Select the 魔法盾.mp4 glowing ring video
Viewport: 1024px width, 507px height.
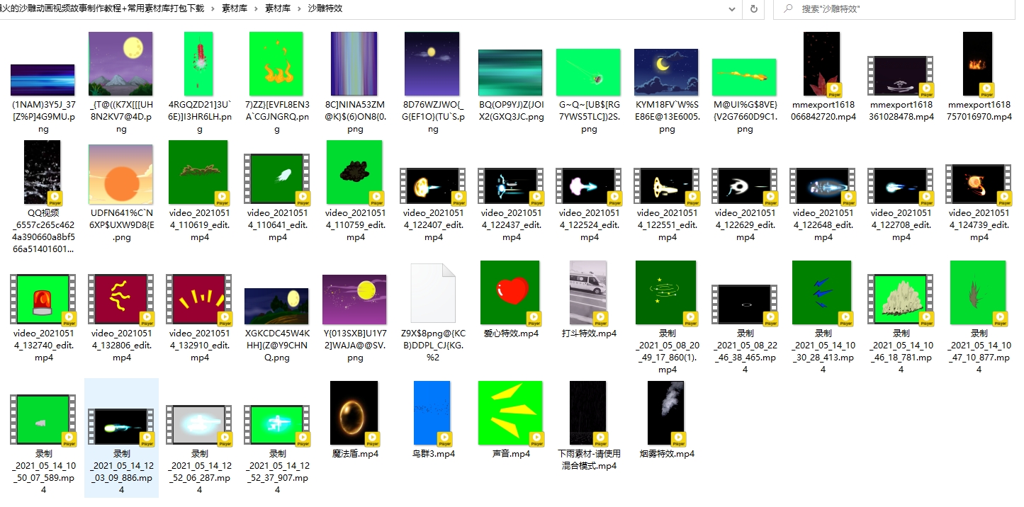tap(354, 413)
